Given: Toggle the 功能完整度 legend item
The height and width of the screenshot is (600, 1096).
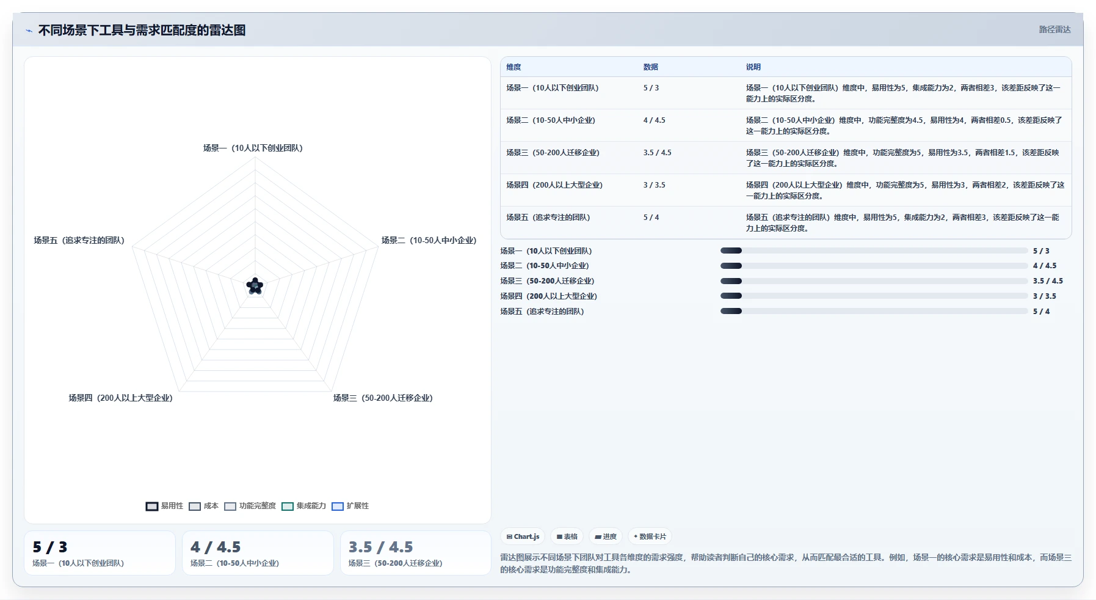Looking at the screenshot, I should 250,506.
